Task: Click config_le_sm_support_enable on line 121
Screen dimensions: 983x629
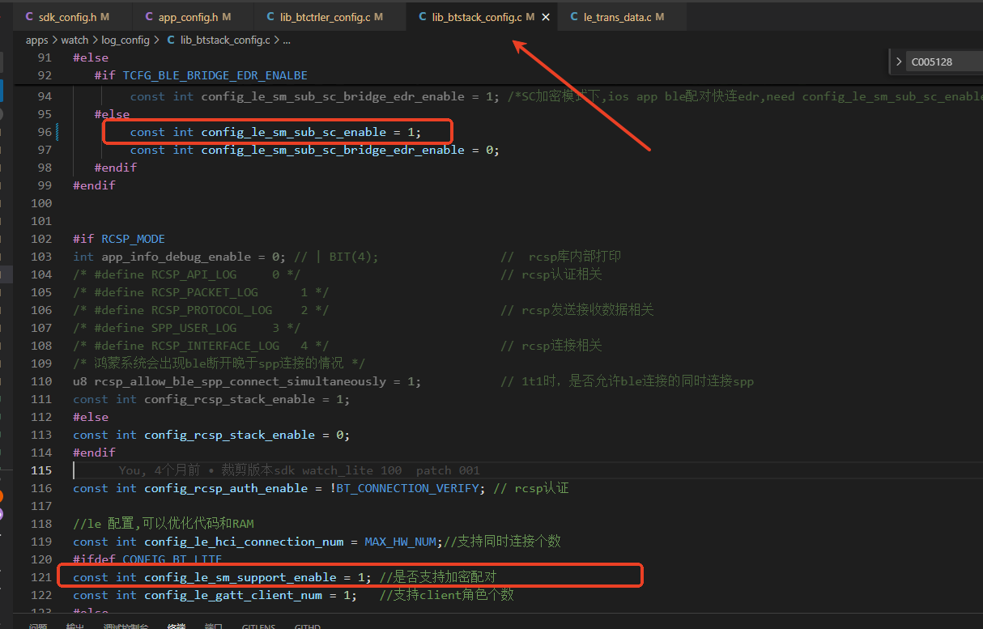Action: click(x=240, y=577)
